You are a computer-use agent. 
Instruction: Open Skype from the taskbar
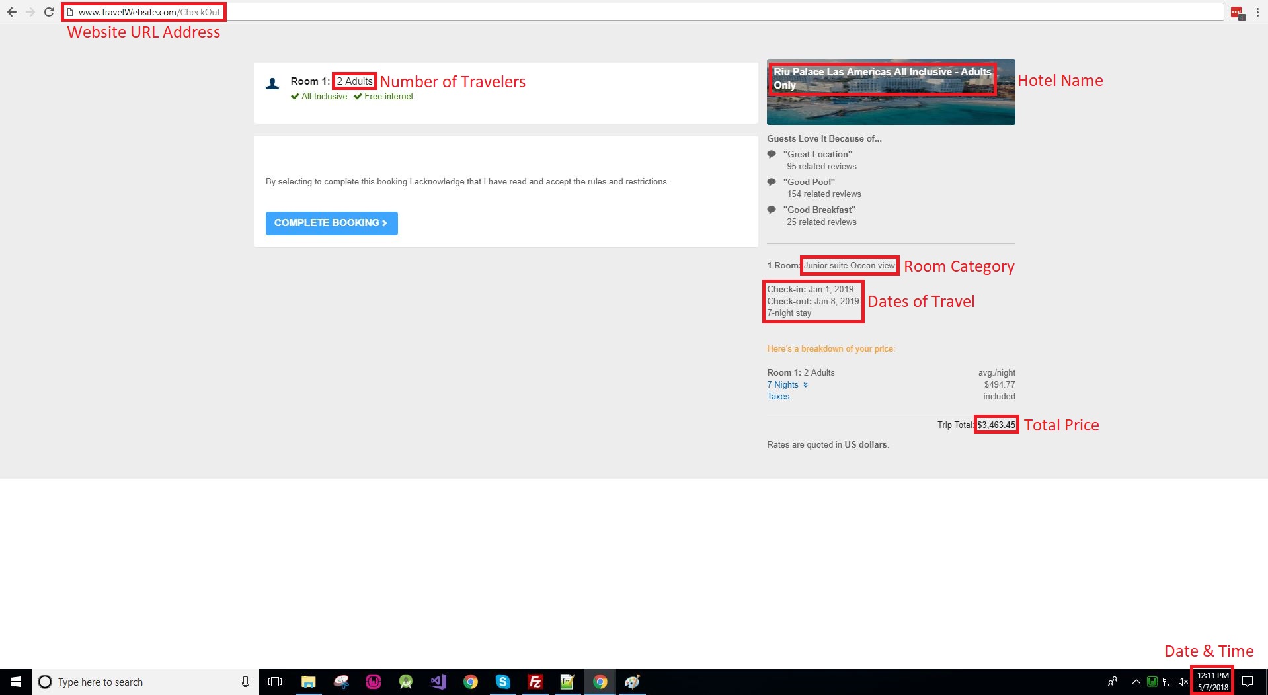[x=502, y=682]
